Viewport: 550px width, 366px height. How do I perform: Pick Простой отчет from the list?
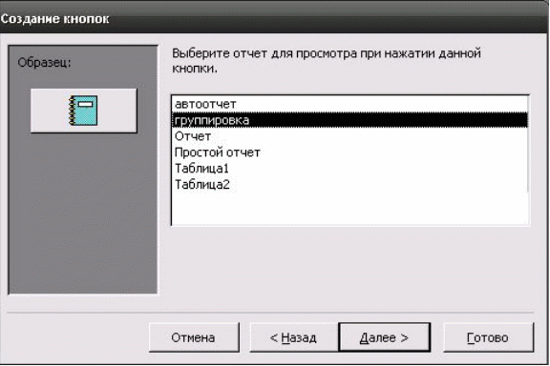[349, 152]
